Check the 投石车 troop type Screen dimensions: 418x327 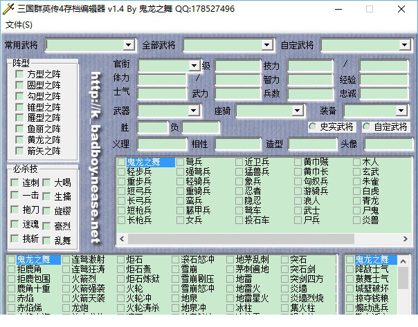[239, 221]
